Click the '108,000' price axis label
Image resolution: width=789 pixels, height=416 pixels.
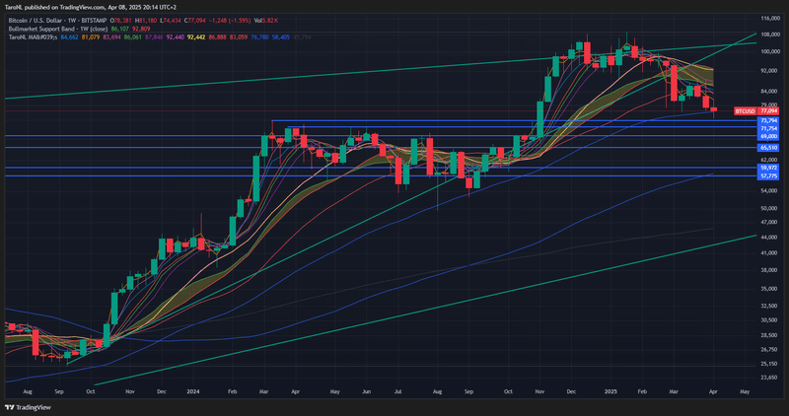(770, 35)
